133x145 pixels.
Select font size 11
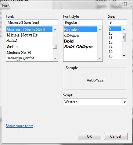115,38
